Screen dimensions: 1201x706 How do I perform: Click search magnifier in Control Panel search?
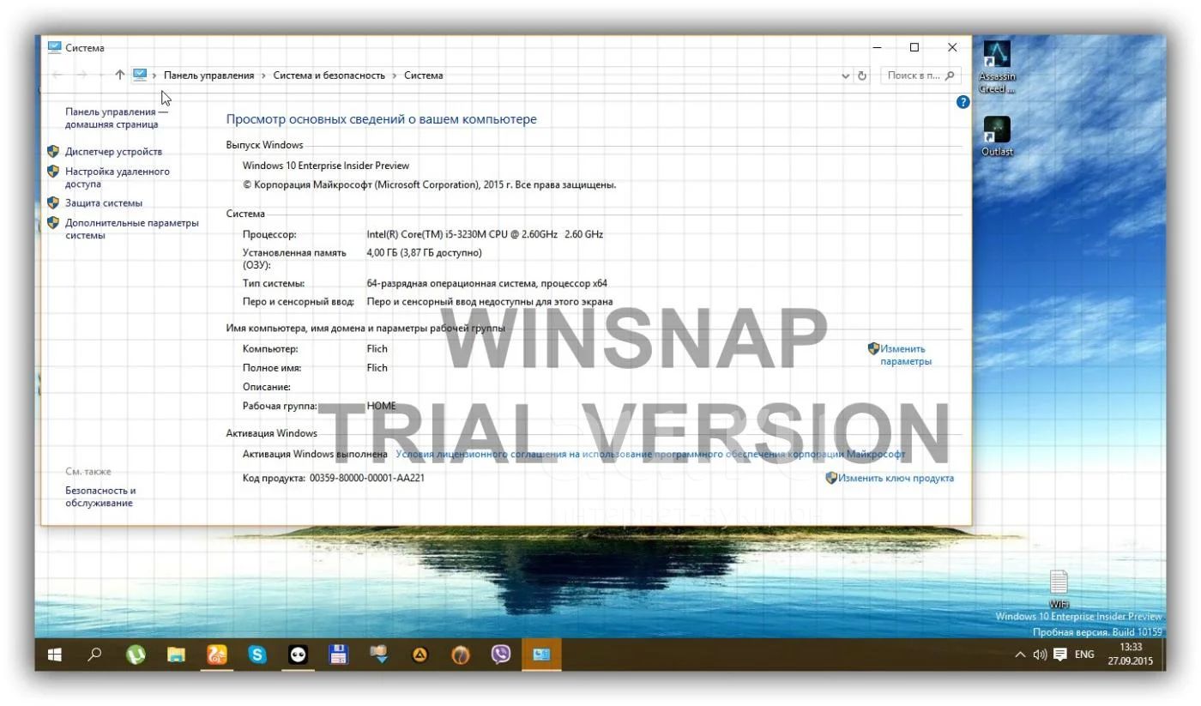pyautogui.click(x=950, y=75)
